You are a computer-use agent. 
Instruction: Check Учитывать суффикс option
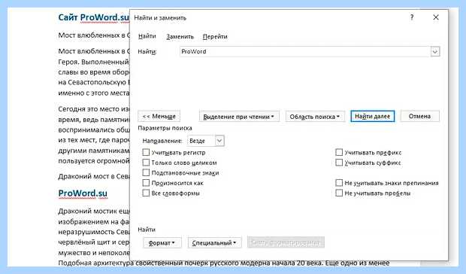tap(339, 163)
